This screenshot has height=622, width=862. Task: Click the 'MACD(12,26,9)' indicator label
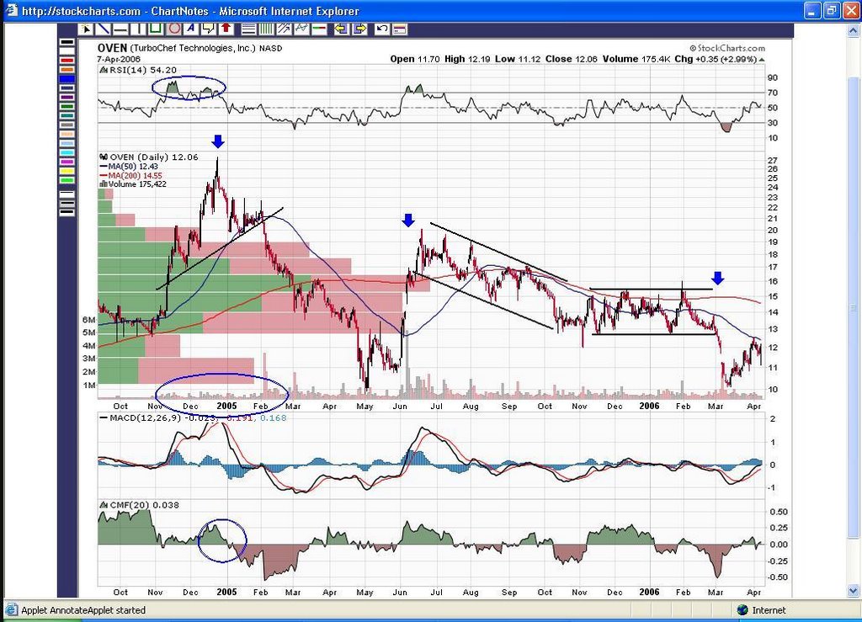pyautogui.click(x=146, y=417)
